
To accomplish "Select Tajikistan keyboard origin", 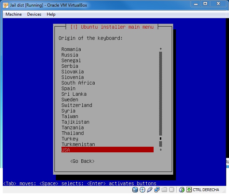I will coord(108,122).
